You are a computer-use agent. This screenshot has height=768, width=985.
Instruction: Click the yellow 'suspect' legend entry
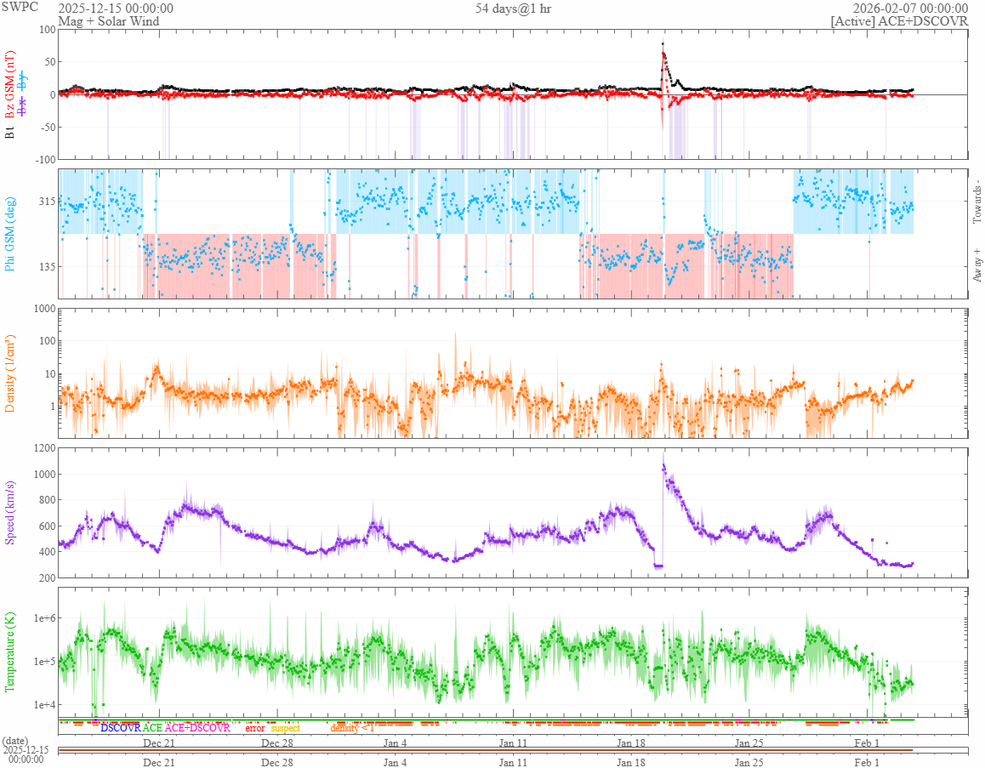pyautogui.click(x=286, y=728)
